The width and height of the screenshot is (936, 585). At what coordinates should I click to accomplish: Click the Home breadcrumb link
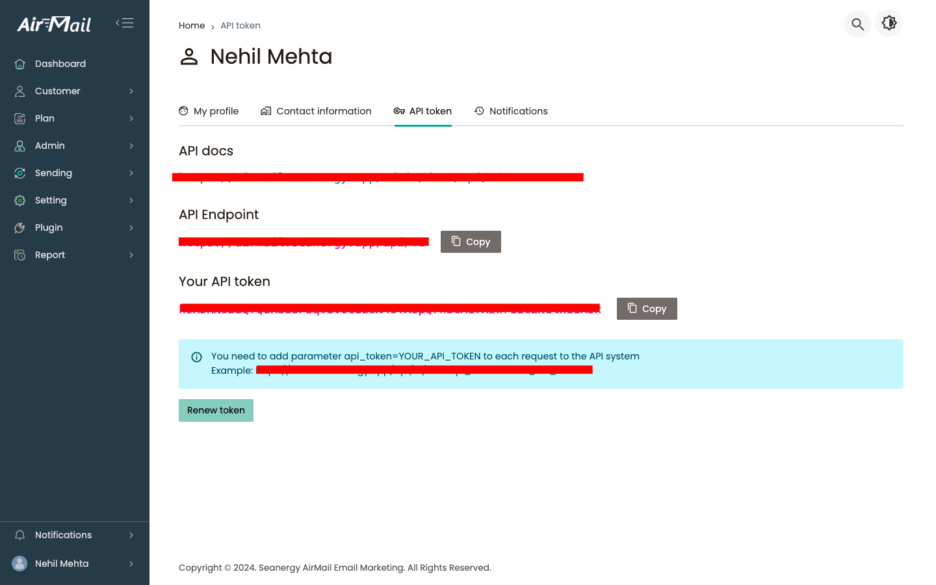[192, 25]
